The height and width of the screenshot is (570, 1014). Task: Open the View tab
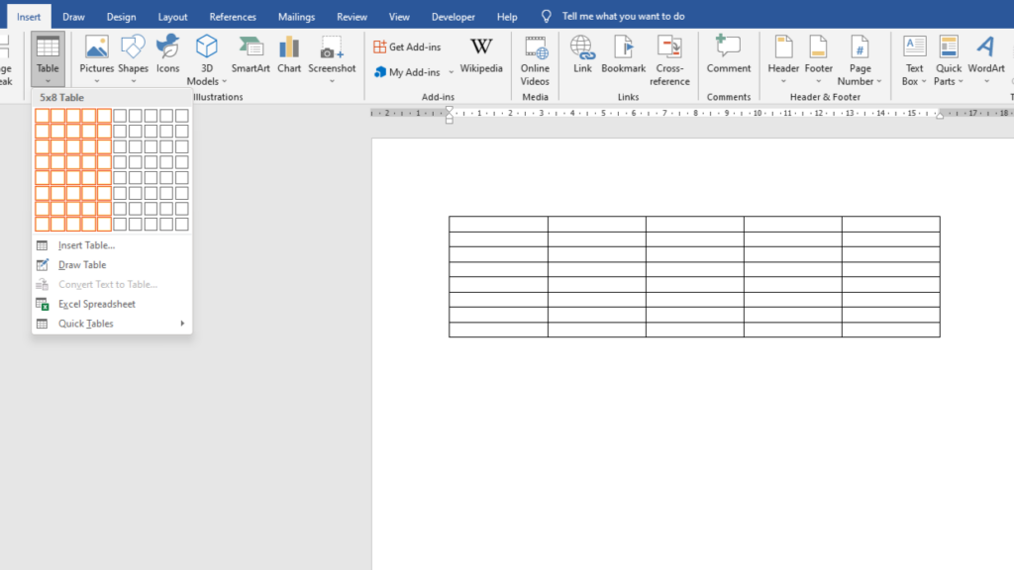(x=399, y=17)
